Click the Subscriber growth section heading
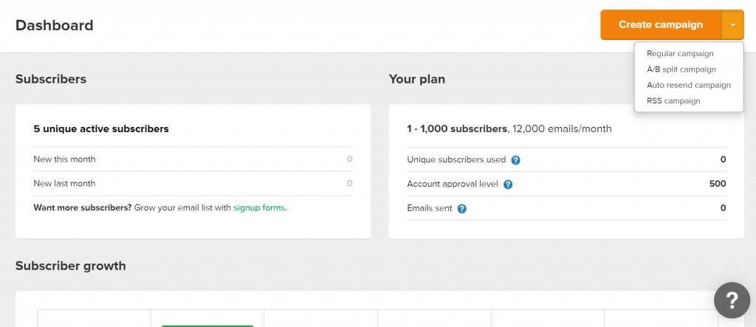The width and height of the screenshot is (756, 327). click(x=70, y=266)
